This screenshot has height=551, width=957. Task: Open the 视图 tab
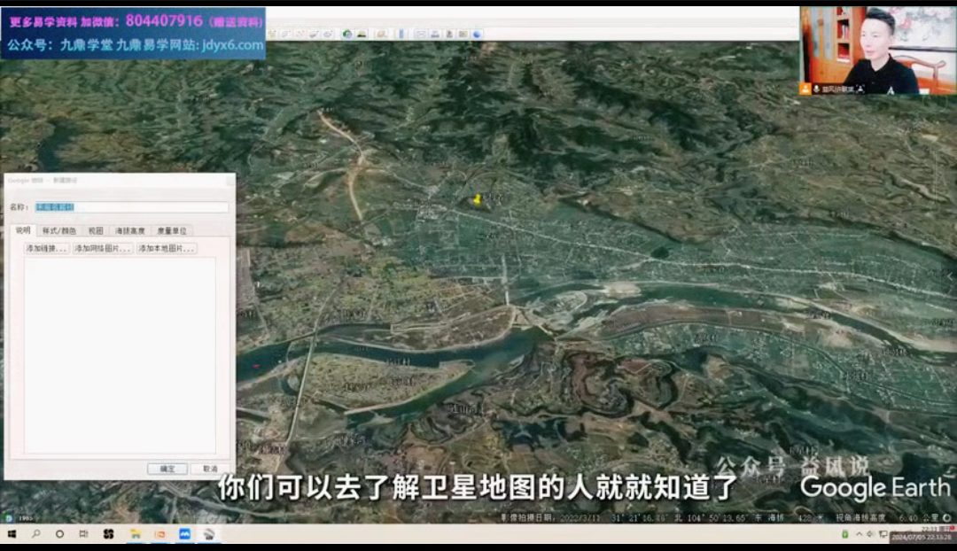96,230
